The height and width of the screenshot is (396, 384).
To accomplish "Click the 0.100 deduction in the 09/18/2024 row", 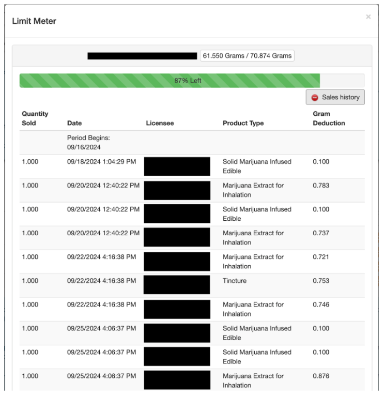I will point(321,162).
